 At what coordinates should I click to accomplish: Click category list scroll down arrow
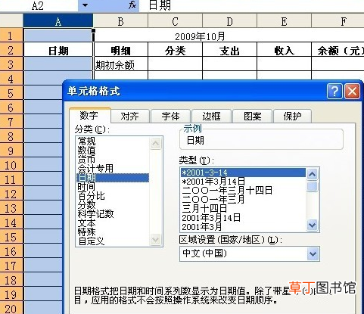pyautogui.click(x=155, y=239)
